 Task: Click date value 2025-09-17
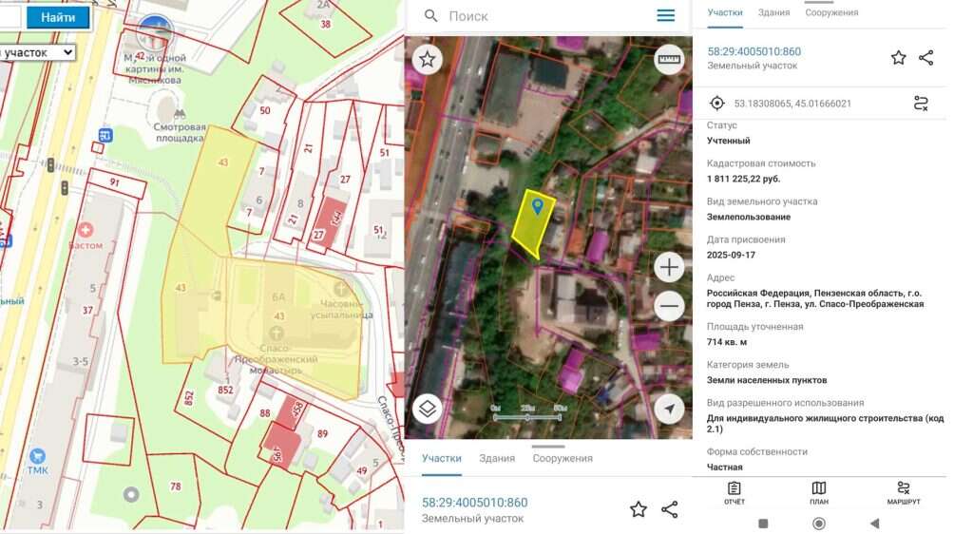pos(731,255)
